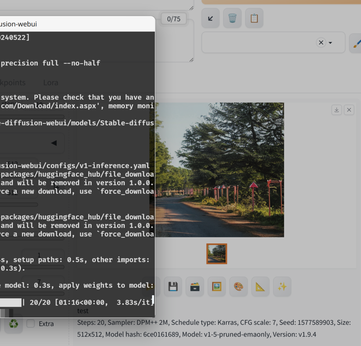
Task: Close the image preview with X button
Action: (x=349, y=110)
